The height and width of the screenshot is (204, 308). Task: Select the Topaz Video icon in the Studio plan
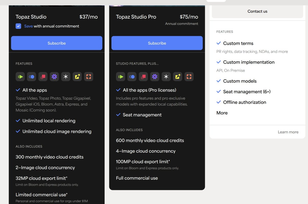coord(20,76)
